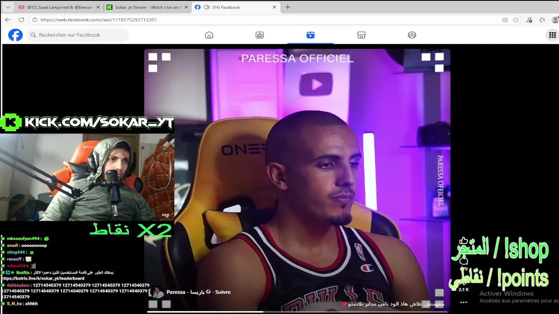Click chat username anadl
The width and height of the screenshot is (559, 314).
point(12,246)
